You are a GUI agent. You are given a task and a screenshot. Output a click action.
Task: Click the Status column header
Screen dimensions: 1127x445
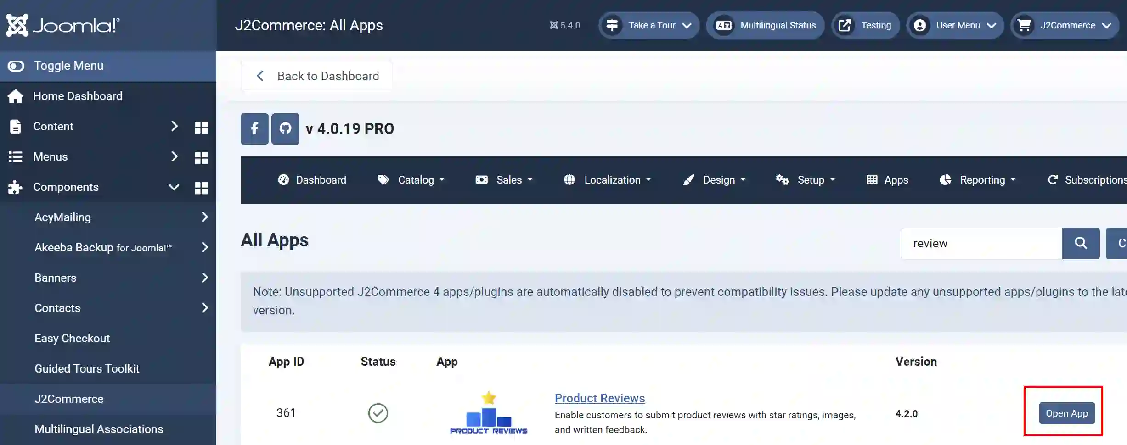pos(378,362)
